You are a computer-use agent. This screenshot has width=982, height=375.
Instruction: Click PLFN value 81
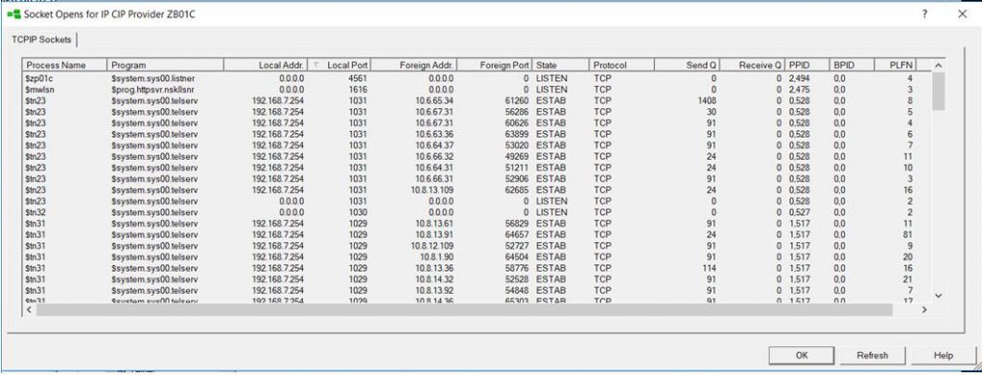tap(907, 235)
